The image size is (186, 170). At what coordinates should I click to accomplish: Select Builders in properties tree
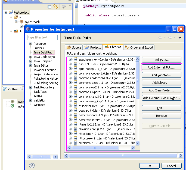39,48
